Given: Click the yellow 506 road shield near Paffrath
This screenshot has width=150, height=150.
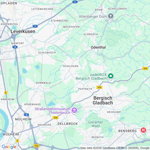Looking at the screenshot, I should tap(99, 87).
